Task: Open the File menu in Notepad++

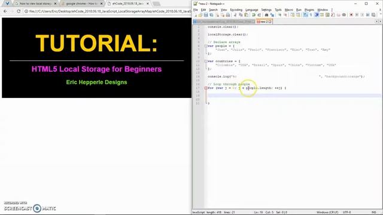Action: [x=196, y=10]
